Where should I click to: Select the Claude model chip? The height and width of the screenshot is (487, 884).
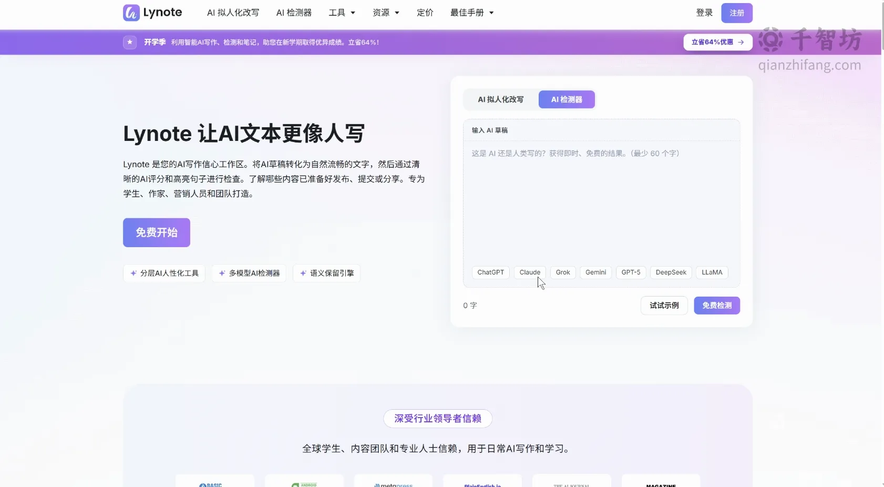pyautogui.click(x=530, y=272)
